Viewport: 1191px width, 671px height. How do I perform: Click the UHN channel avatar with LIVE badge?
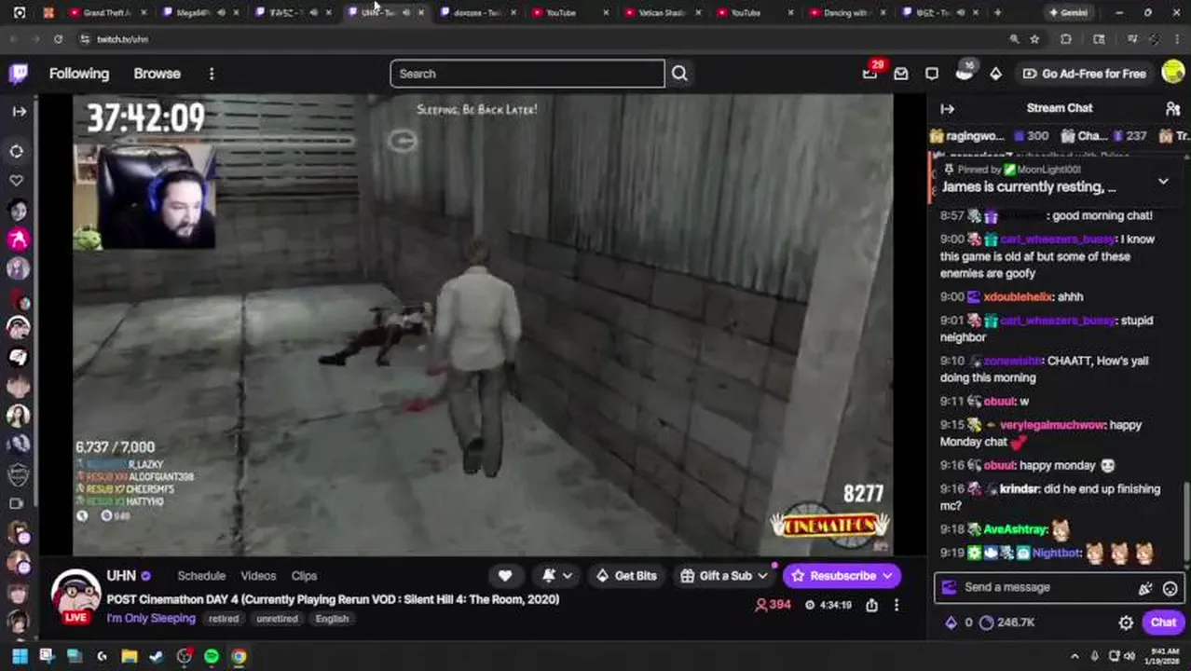(76, 596)
